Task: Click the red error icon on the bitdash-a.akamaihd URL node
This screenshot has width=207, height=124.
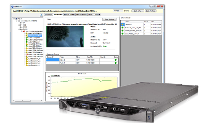Action: pyautogui.click(x=24, y=31)
